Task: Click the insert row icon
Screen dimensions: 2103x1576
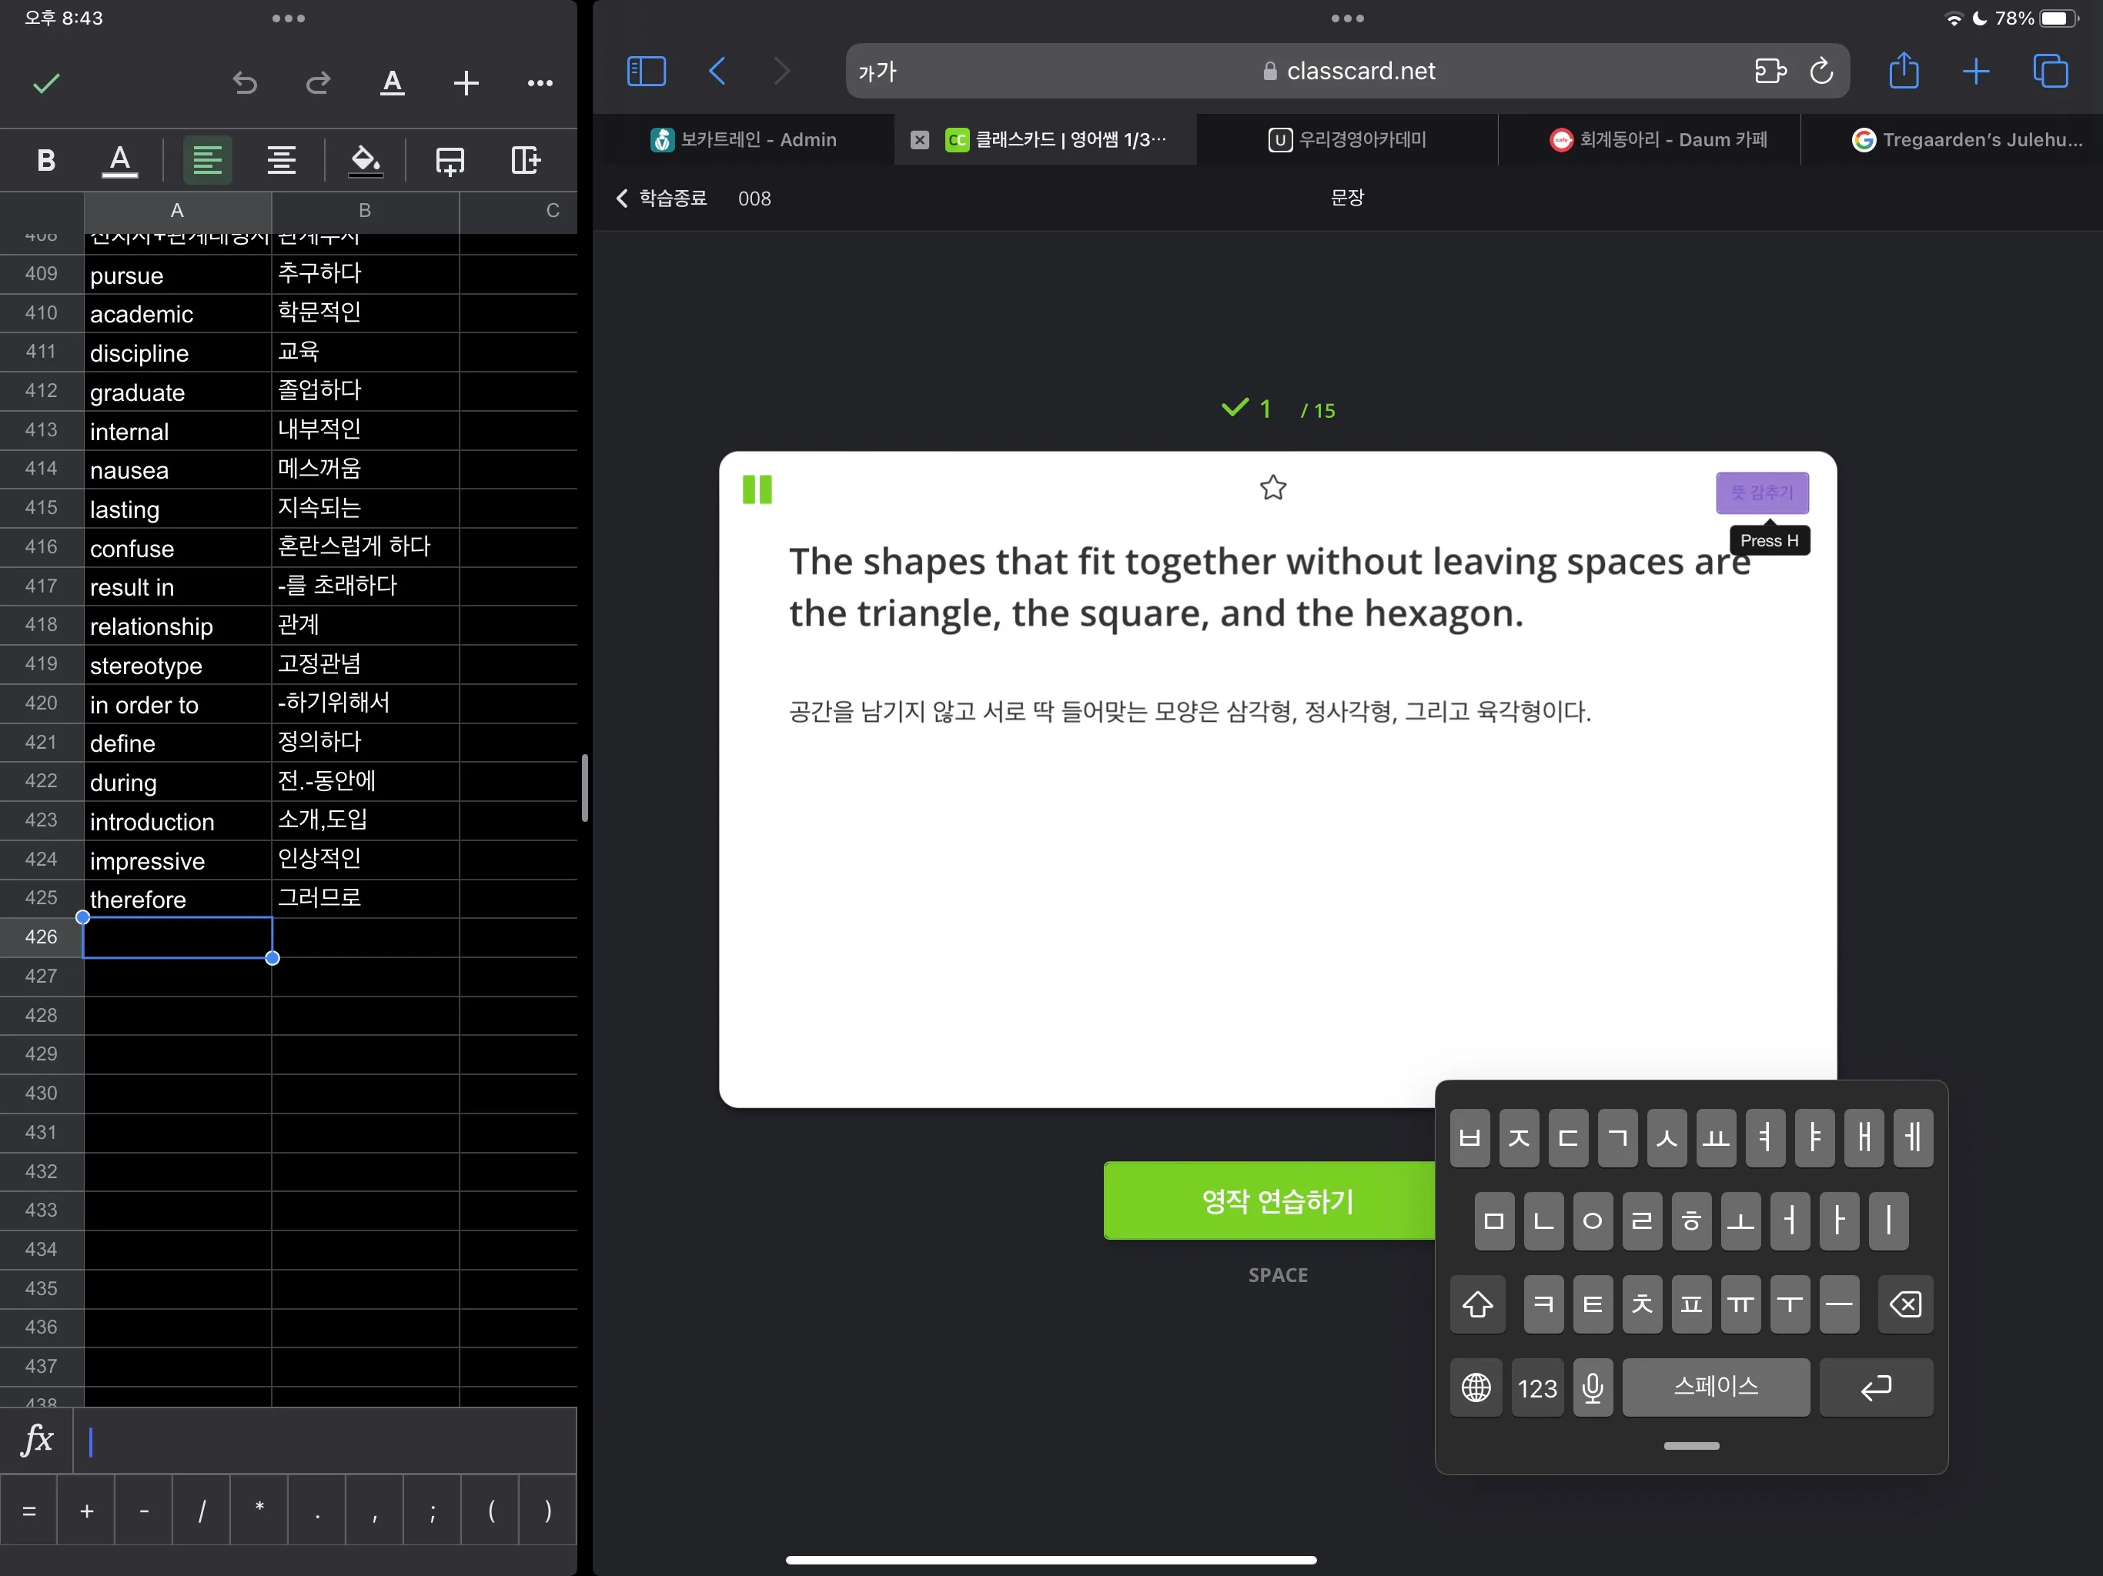Action: pos(450,160)
